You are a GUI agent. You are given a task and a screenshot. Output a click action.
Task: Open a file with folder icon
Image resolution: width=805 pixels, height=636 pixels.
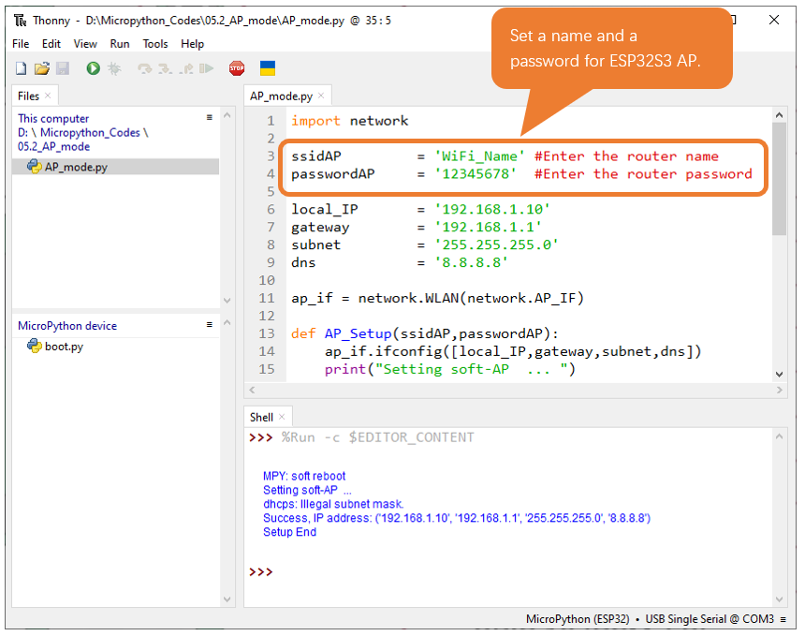42,68
